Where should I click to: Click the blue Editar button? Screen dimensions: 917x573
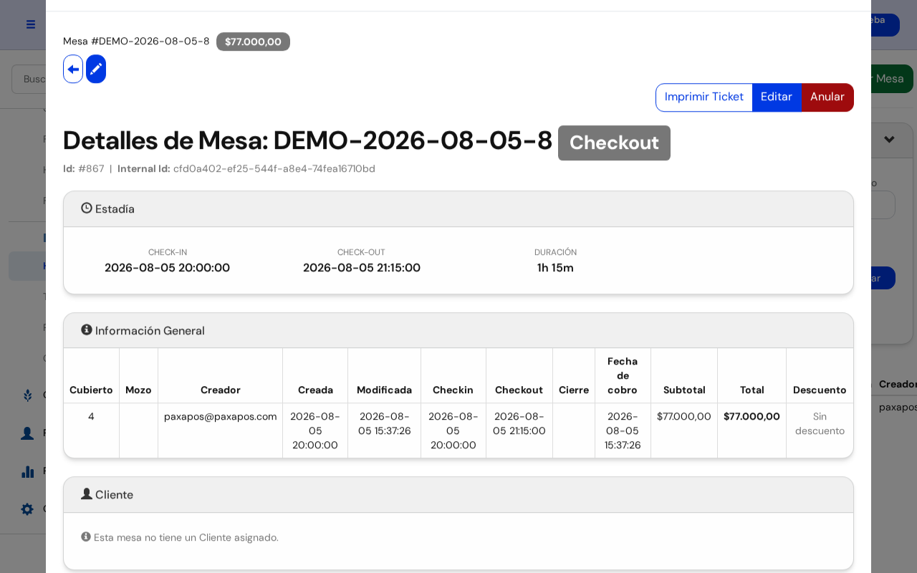[x=777, y=97]
